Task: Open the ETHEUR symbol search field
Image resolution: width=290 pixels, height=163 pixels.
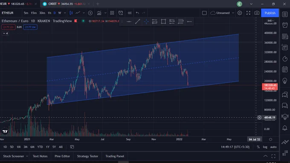Action: point(8,13)
